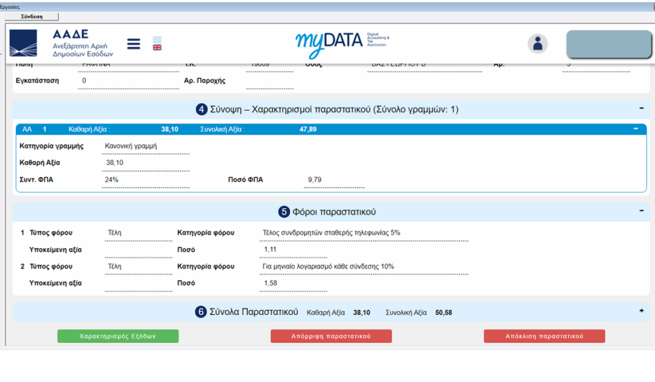Open the hamburger navigation menu
This screenshot has height=382, width=655.
pos(134,44)
